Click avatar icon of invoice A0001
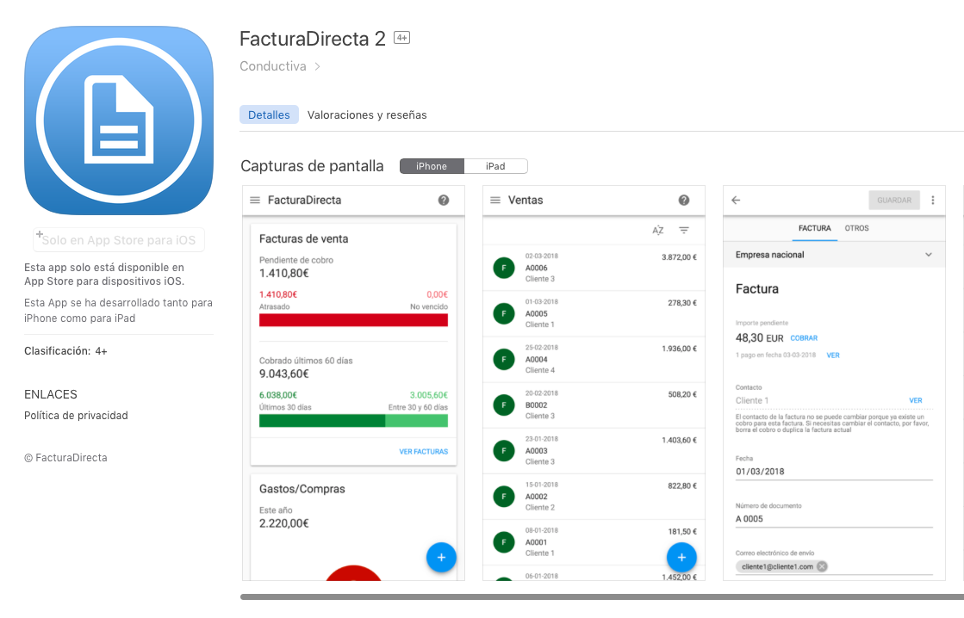964x618 pixels. click(x=503, y=542)
